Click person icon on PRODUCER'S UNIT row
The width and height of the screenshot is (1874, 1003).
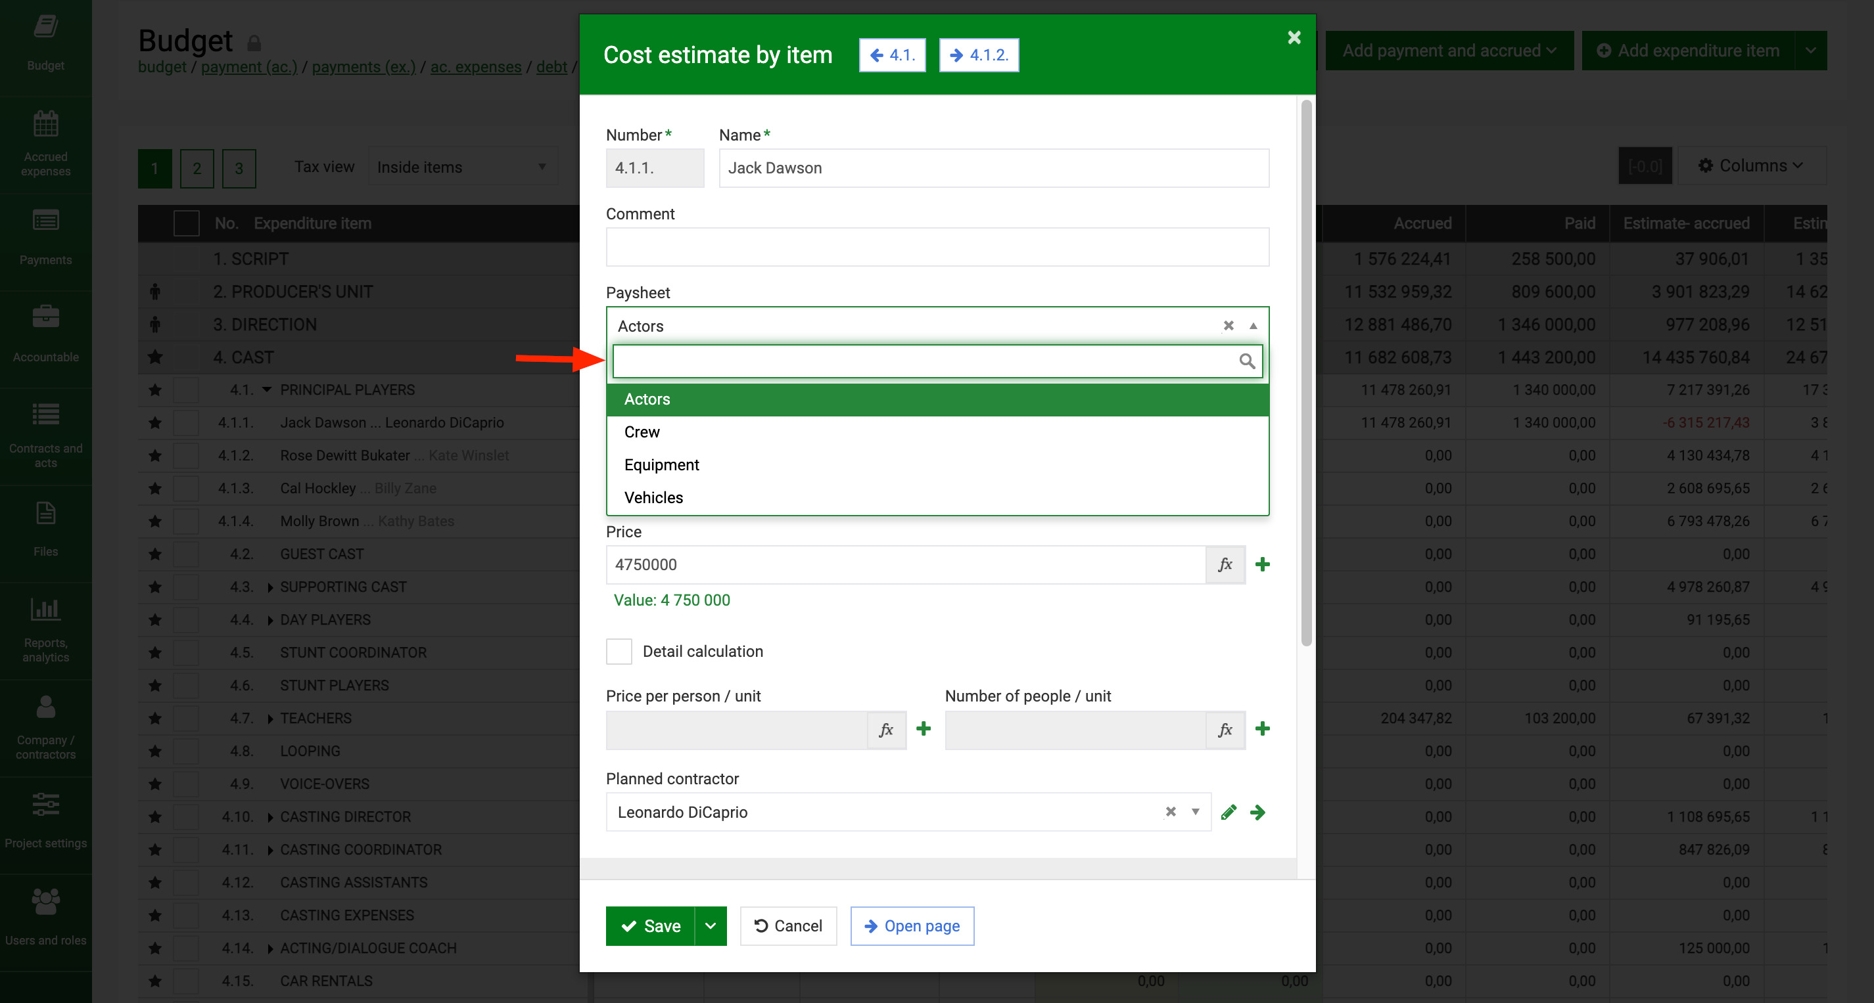coord(155,292)
